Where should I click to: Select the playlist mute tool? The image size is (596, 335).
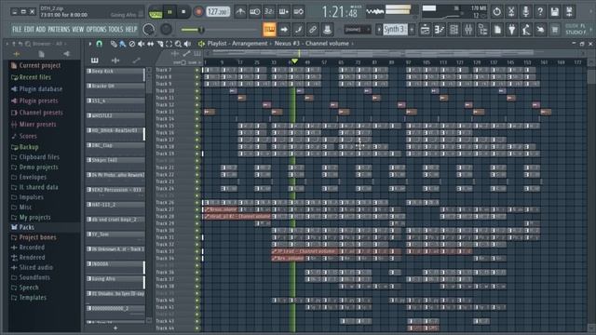click(x=141, y=44)
